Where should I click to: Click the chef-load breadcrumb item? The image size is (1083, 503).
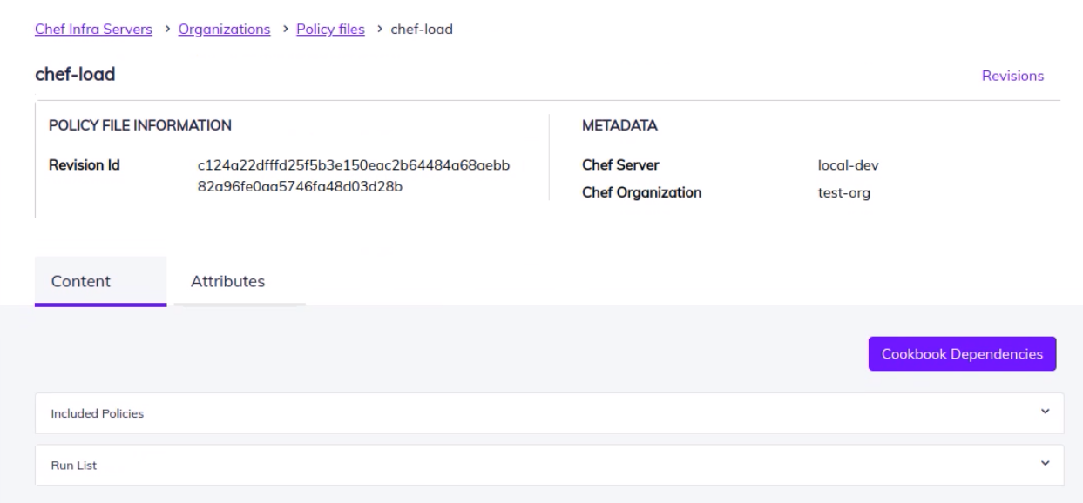click(423, 30)
